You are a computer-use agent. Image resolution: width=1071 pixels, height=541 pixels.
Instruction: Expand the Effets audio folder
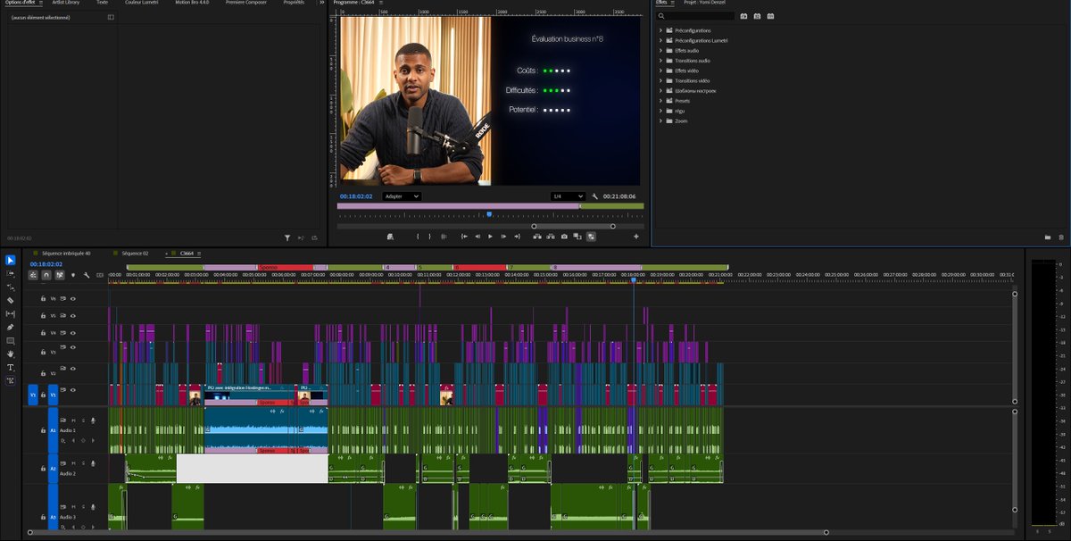[660, 50]
